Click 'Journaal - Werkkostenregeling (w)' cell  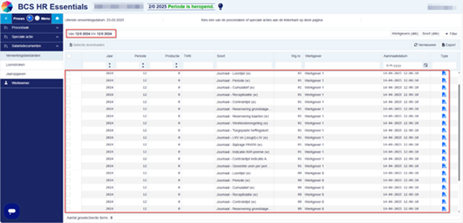pyautogui.click(x=243, y=123)
